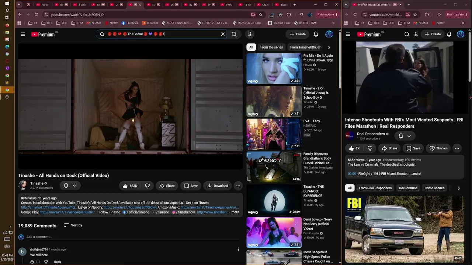Image resolution: width=472 pixels, height=265 pixels.
Task: Click the YouTube Premium logo in left window
Action: pyautogui.click(x=43, y=34)
